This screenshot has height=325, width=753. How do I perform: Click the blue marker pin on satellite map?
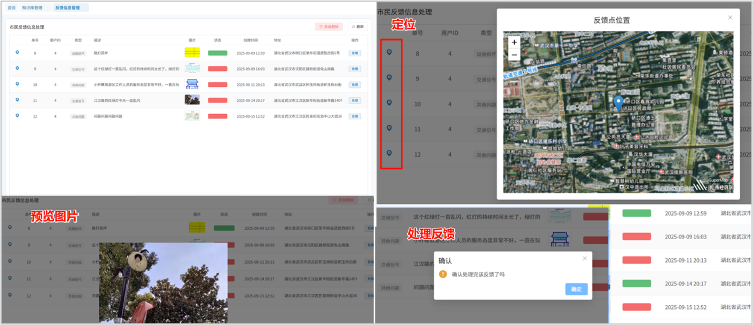click(x=618, y=104)
